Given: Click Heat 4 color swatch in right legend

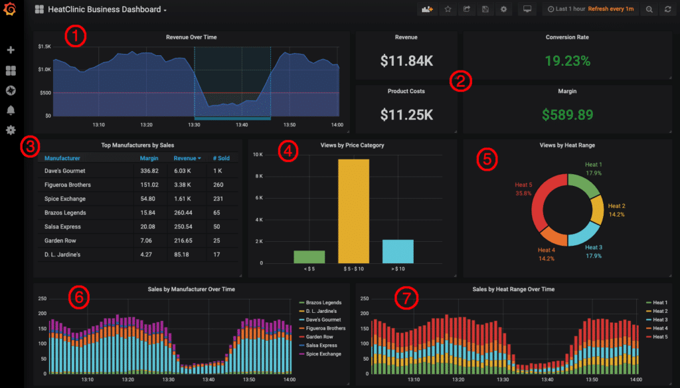Looking at the screenshot, I should click(x=648, y=329).
